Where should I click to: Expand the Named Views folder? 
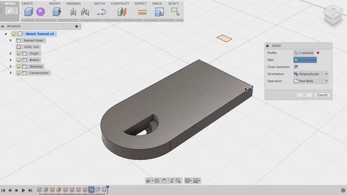pos(10,41)
